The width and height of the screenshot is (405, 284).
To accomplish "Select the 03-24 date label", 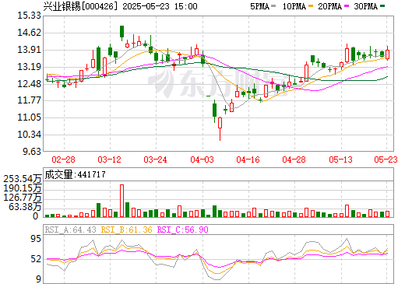I will pyautogui.click(x=155, y=160).
